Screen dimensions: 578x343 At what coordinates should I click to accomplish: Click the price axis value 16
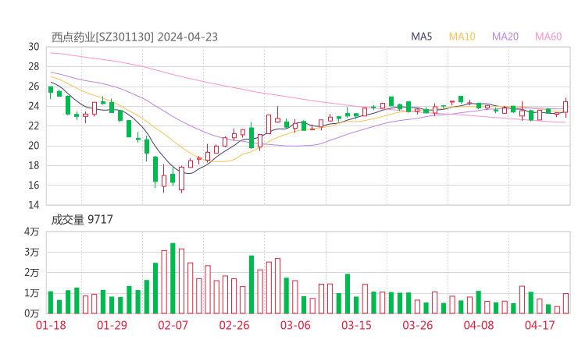(x=34, y=185)
